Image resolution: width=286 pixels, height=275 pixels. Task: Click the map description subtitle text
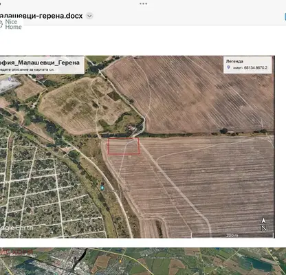27,69
